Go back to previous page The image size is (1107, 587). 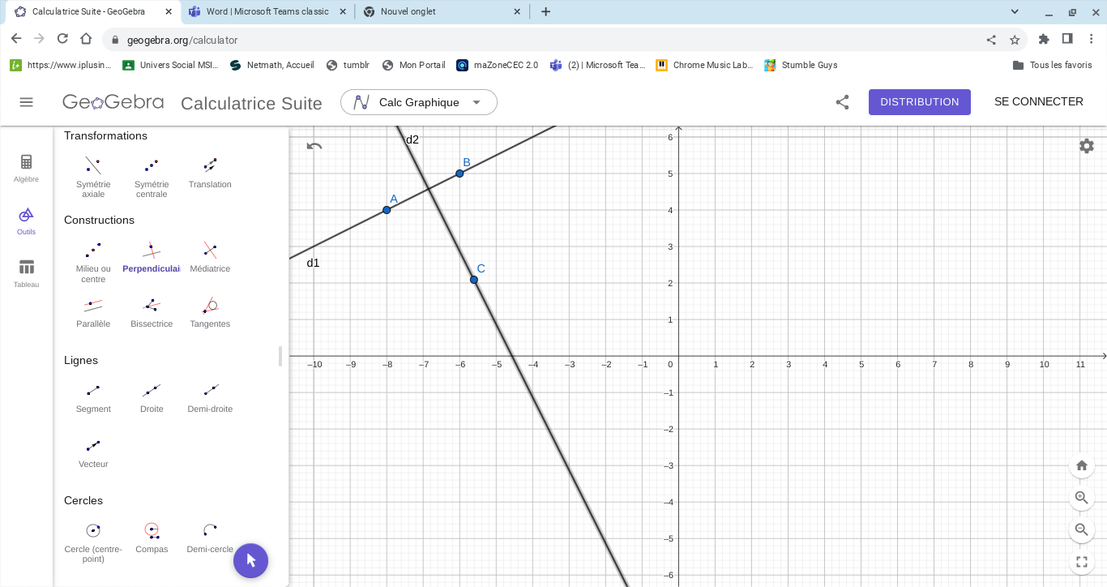[x=16, y=39]
